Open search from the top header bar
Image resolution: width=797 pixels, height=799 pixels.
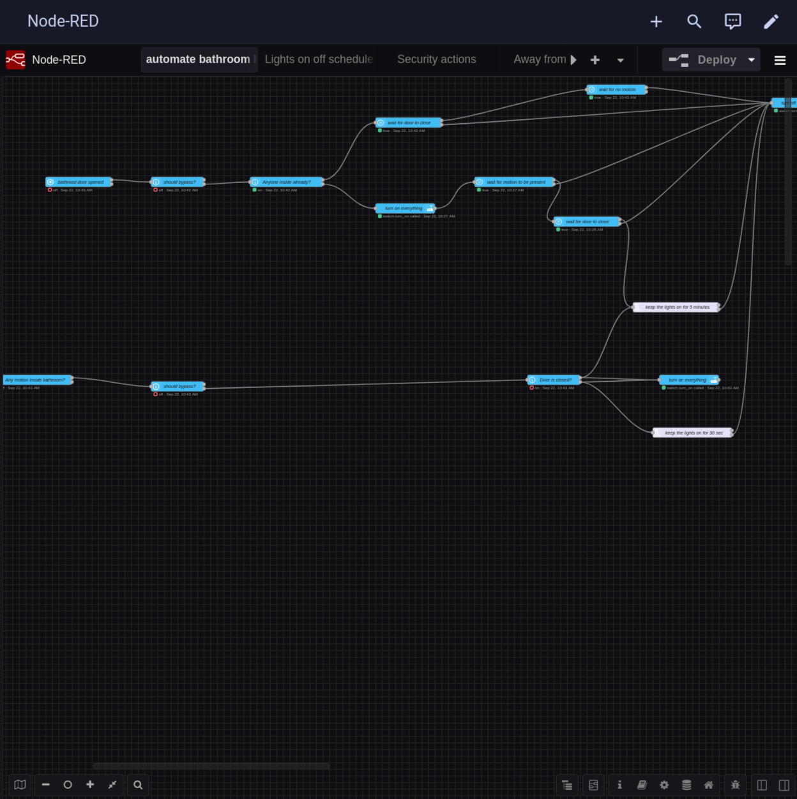[694, 22]
